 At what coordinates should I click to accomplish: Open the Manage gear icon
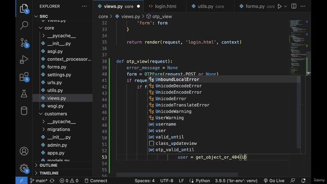(x=24, y=168)
